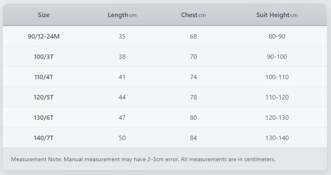Image resolution: width=331 pixels, height=175 pixels.
Task: Click the 100/3T size label
Action: (44, 56)
